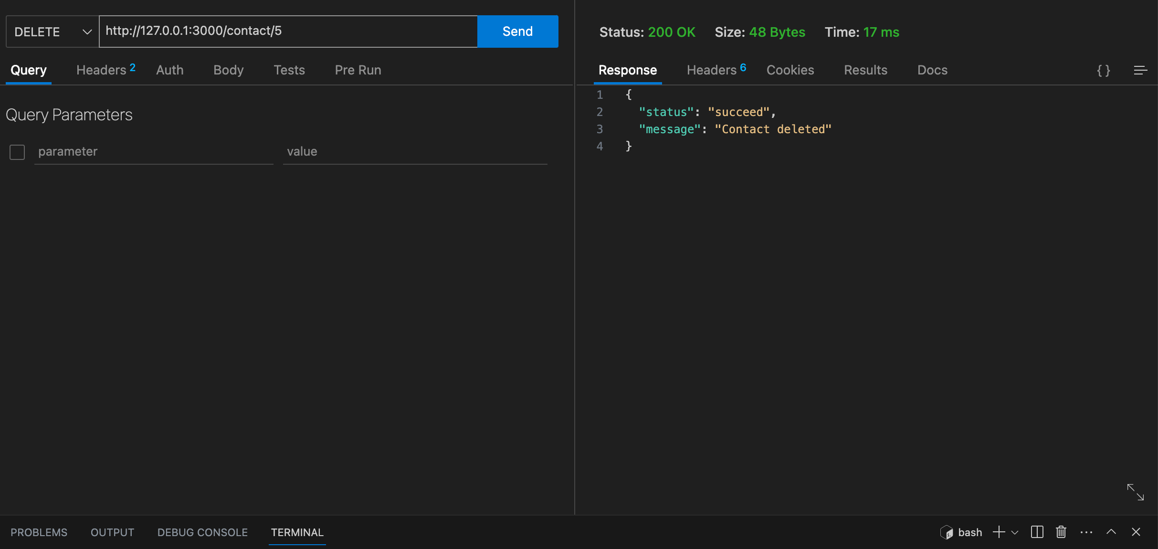
Task: Open the DELETE method dropdown
Action: coord(53,32)
